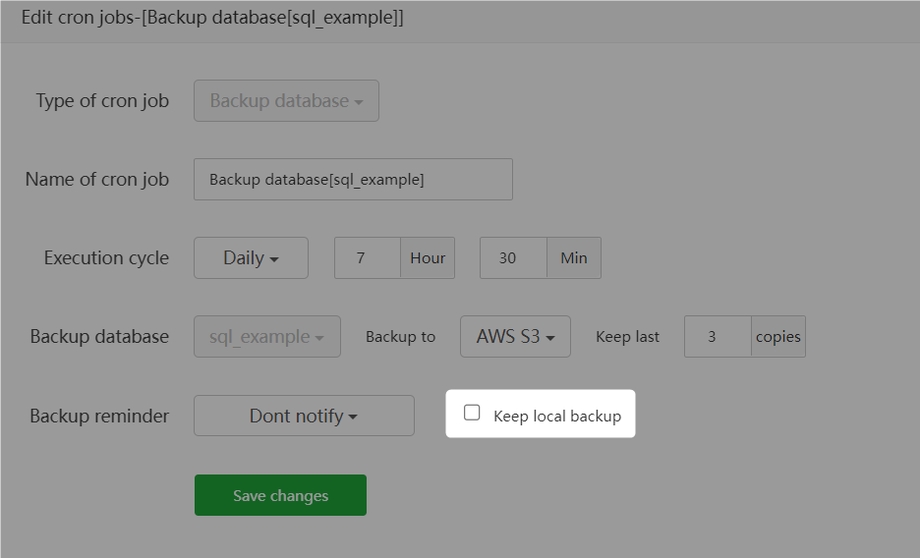Focus the hour input showing 7
Screen dimensions: 920x558
(x=367, y=258)
